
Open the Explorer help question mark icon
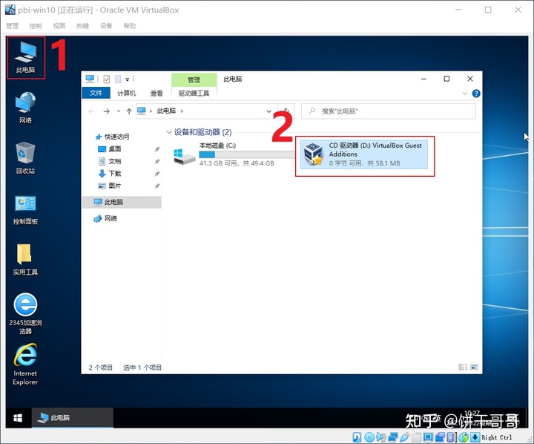click(x=476, y=94)
